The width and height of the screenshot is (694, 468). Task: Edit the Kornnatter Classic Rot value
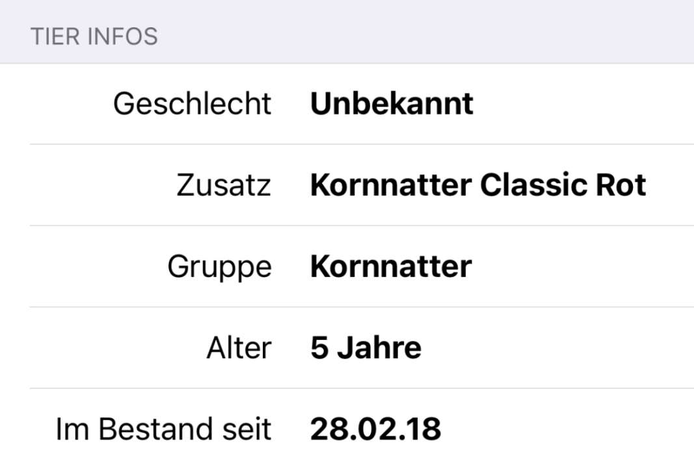(478, 185)
